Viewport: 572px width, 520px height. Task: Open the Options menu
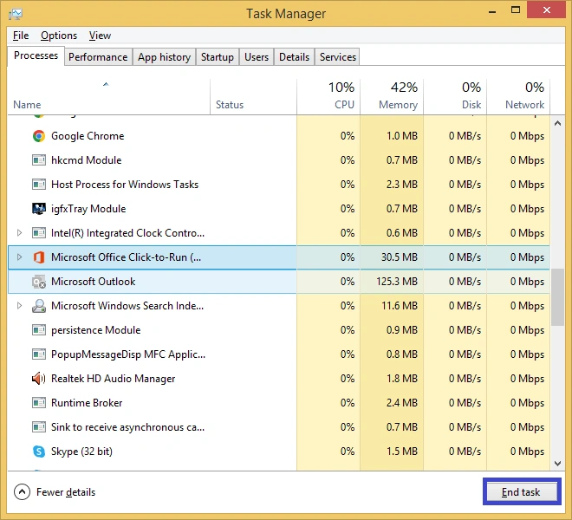click(59, 36)
